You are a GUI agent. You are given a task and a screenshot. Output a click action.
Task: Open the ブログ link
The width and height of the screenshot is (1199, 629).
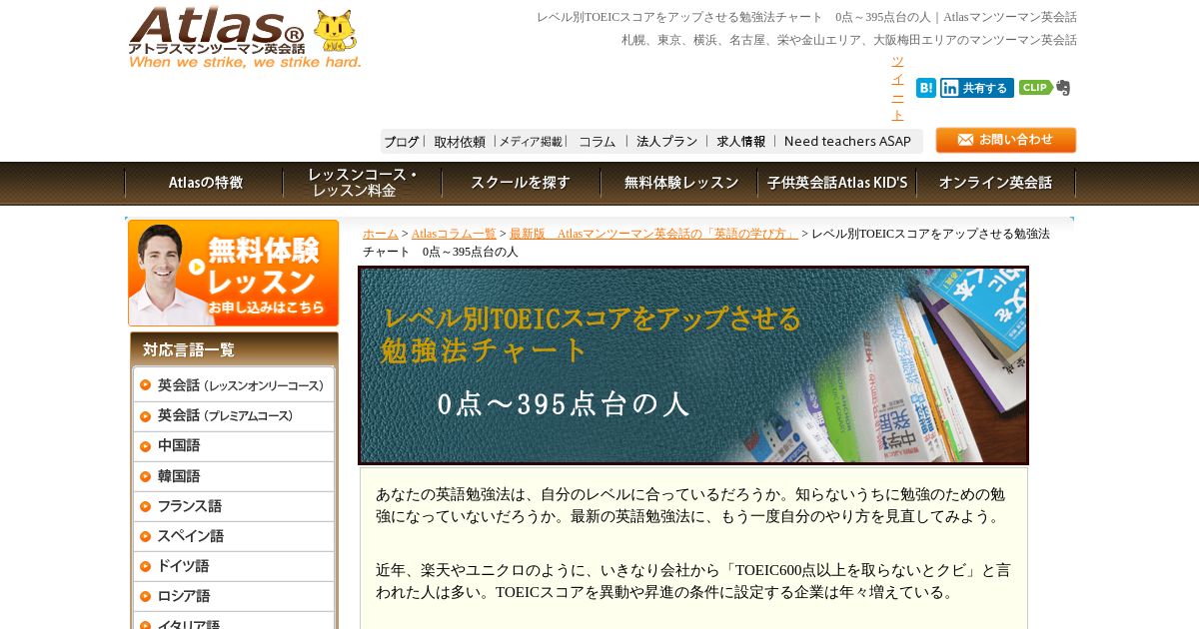click(x=402, y=142)
